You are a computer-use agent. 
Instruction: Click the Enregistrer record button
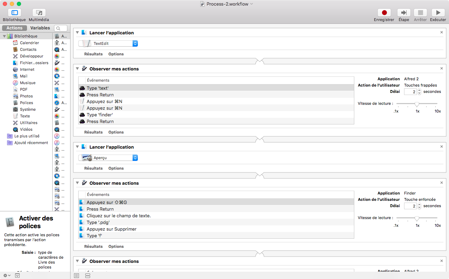pos(384,13)
